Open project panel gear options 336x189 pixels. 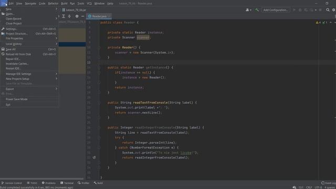[77, 16]
